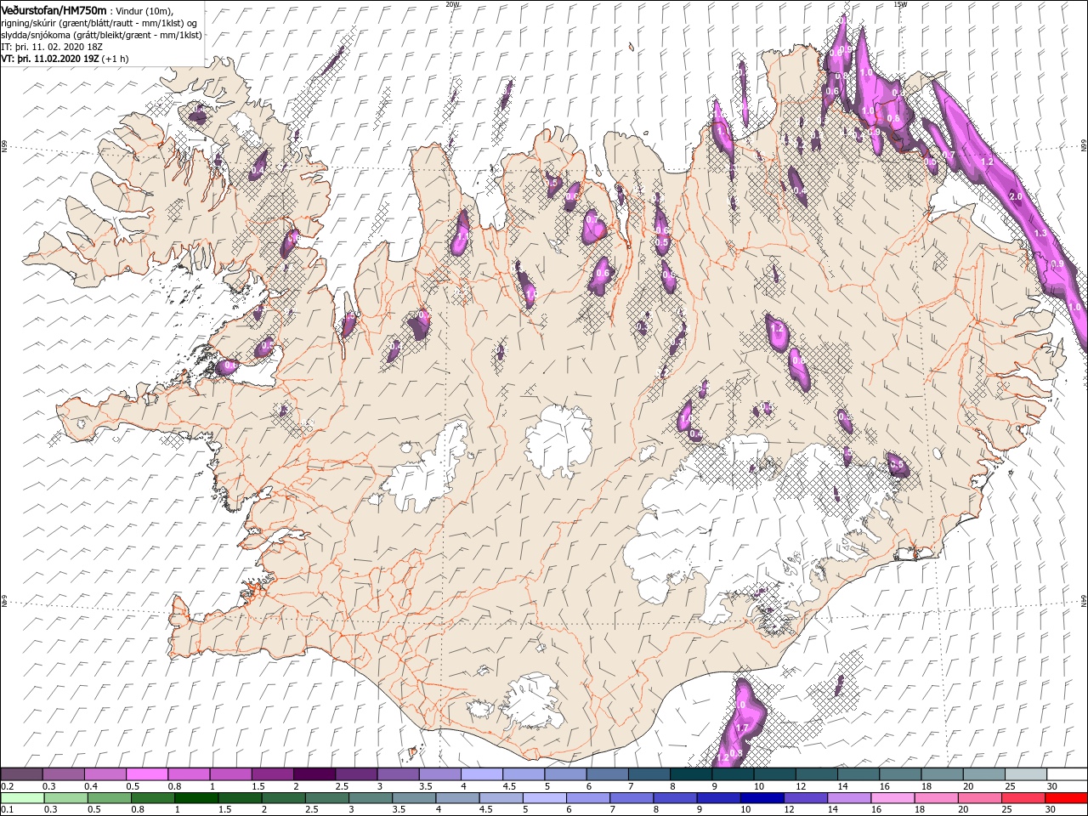Select bottom-row legend swatch between 4.5 and 5
Screen dimensions: 1088x816
[500, 797]
